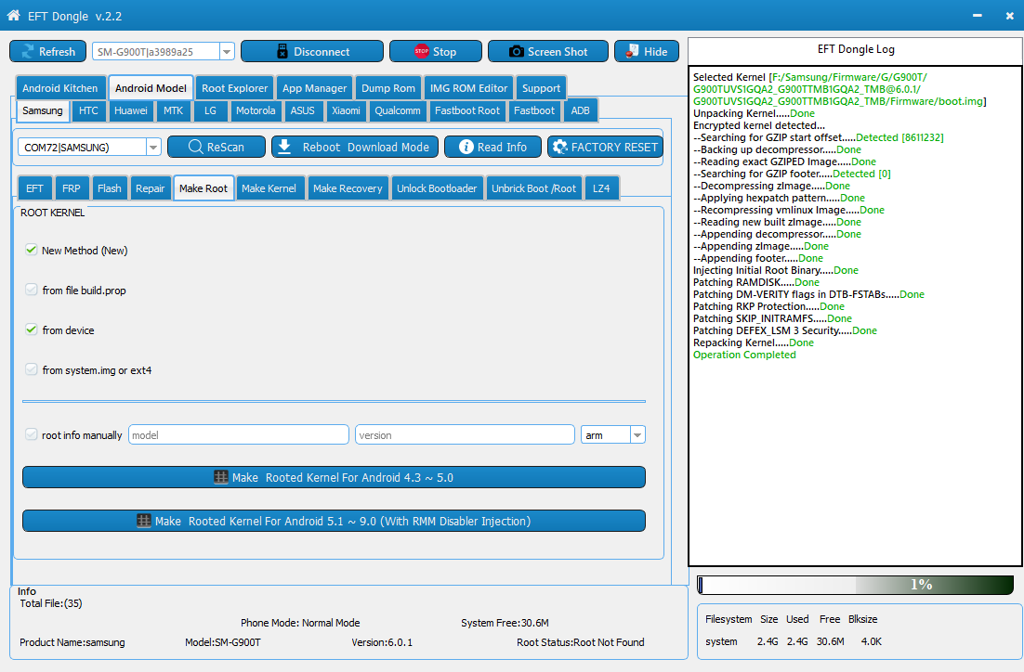Click the Hide button icon
Screen dimensions: 1024x672
coord(632,51)
